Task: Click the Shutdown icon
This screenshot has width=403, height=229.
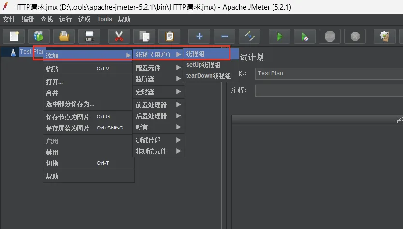Action: [355, 36]
